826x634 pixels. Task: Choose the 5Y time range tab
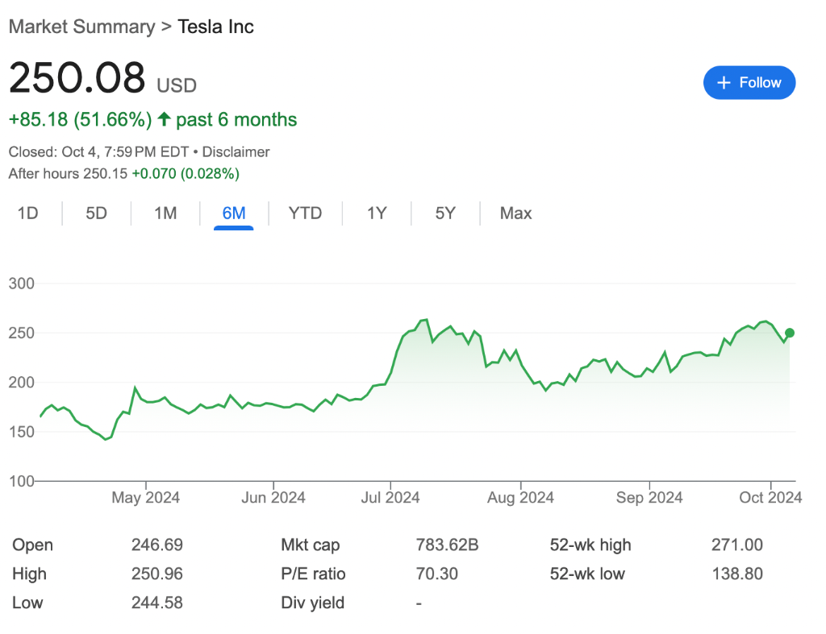[445, 213]
